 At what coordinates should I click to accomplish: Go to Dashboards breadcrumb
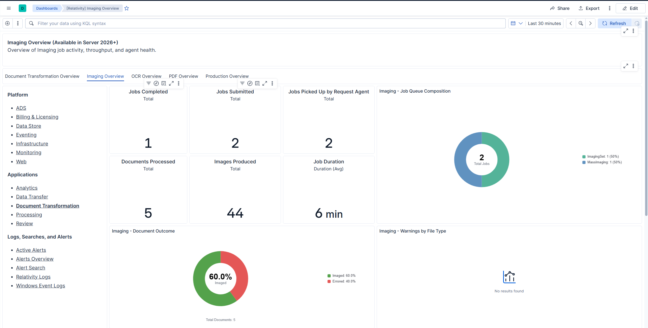click(x=47, y=8)
